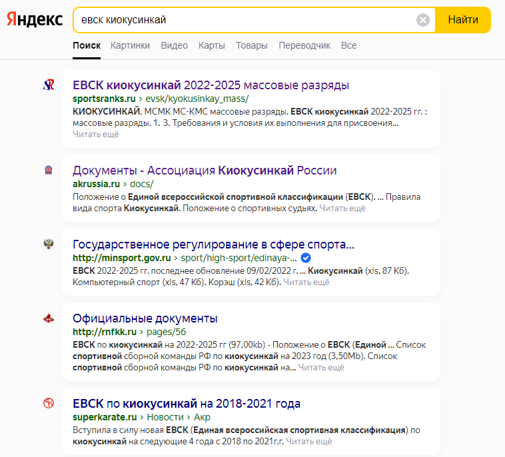505x457 pixels.
Task: Click snippet text Положение о Единой всероссийской
Action: [247, 203]
